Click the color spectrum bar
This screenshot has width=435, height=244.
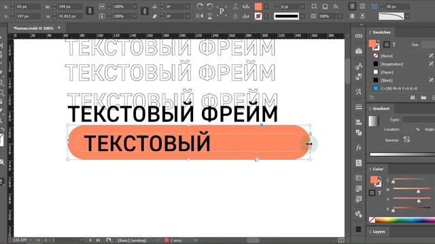click(x=405, y=220)
